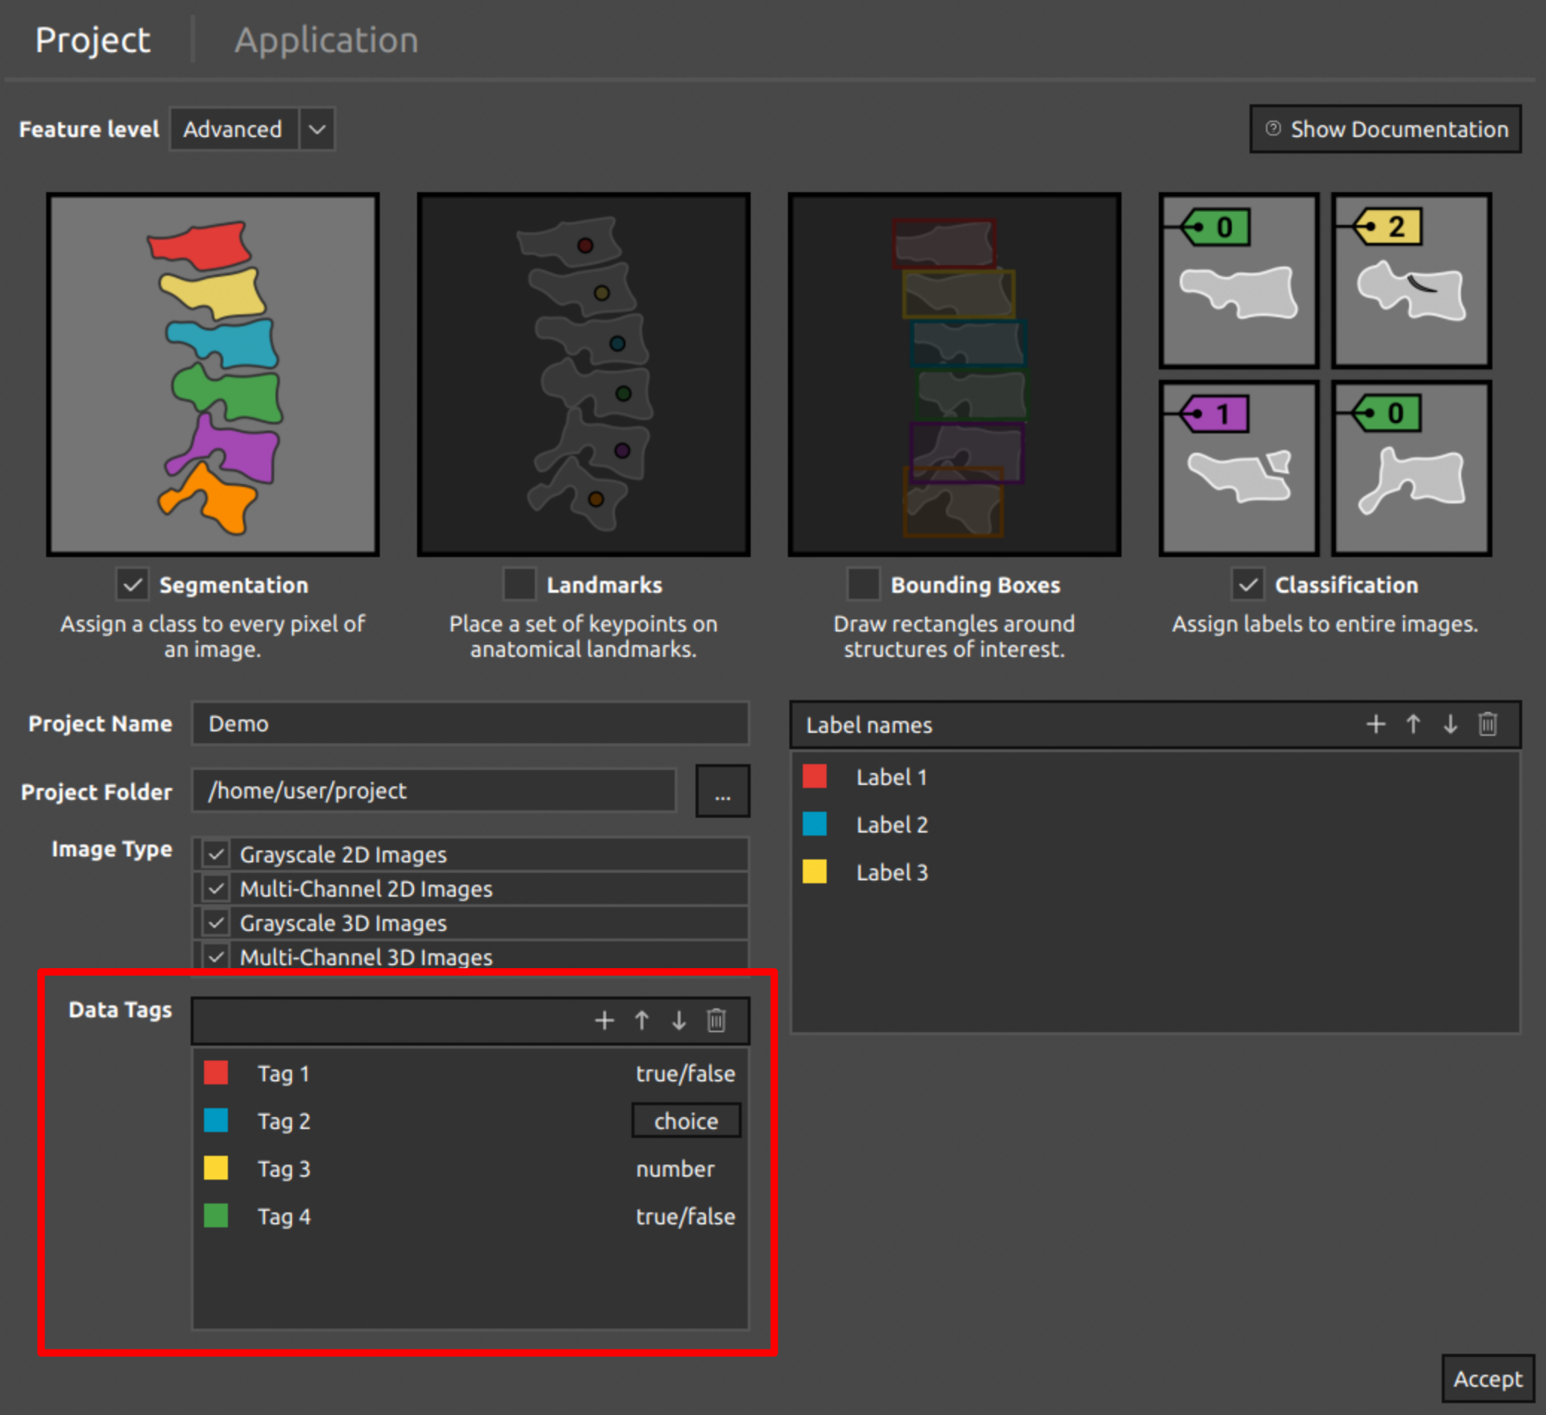Move label down in Label names header
Viewport: 1546px width, 1415px height.
tap(1450, 724)
